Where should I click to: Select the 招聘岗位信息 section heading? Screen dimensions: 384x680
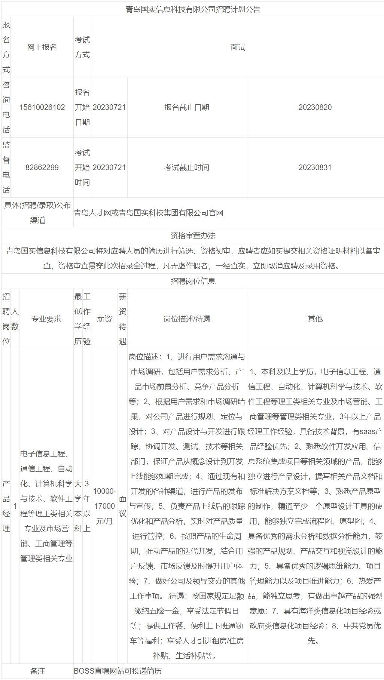[193, 281]
